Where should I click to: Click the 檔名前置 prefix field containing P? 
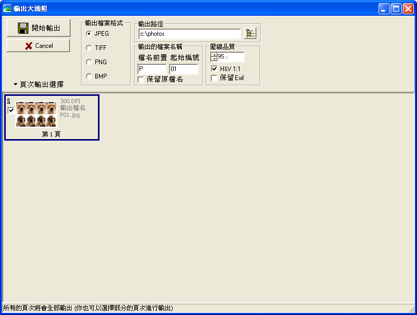point(152,69)
